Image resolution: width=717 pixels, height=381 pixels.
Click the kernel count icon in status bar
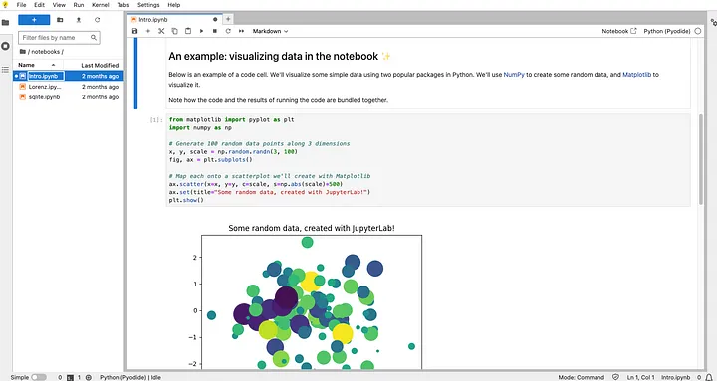(89, 377)
